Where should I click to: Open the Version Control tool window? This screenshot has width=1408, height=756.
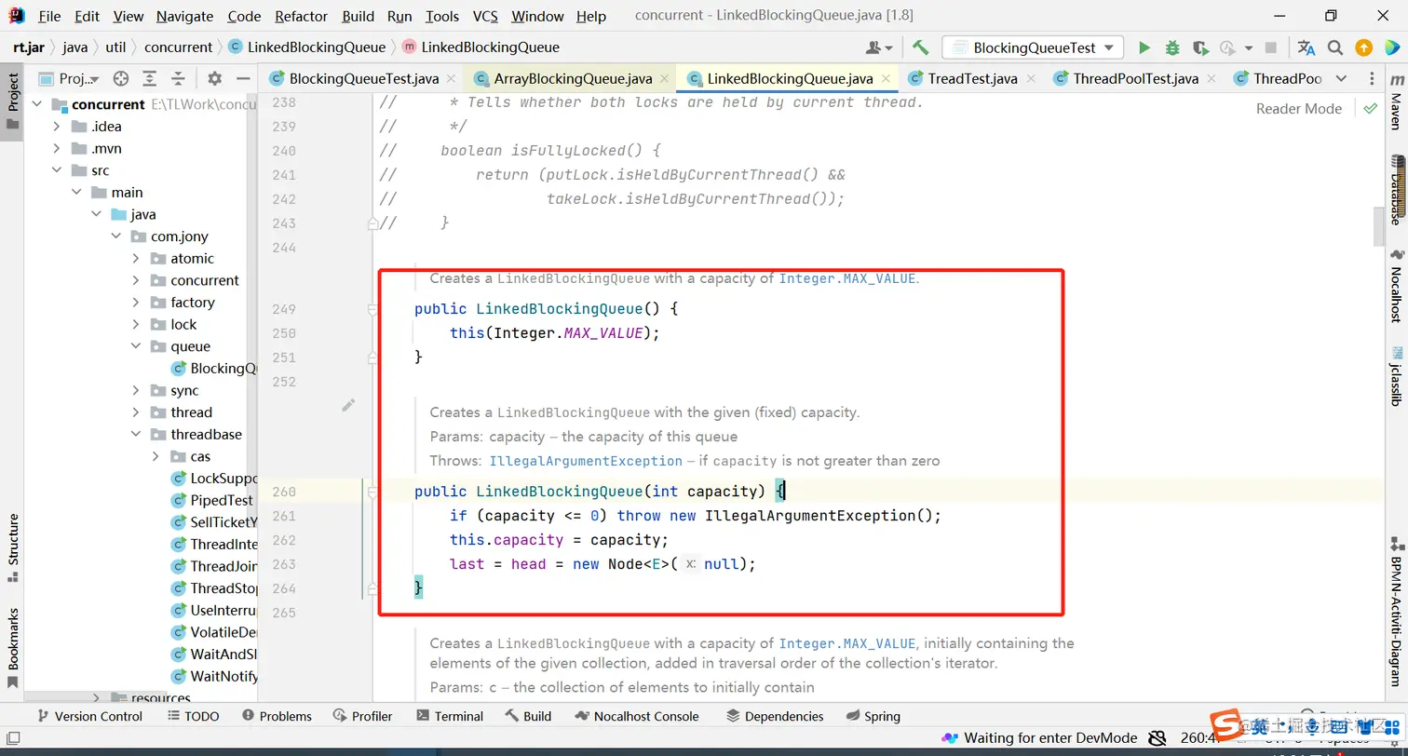coord(88,716)
